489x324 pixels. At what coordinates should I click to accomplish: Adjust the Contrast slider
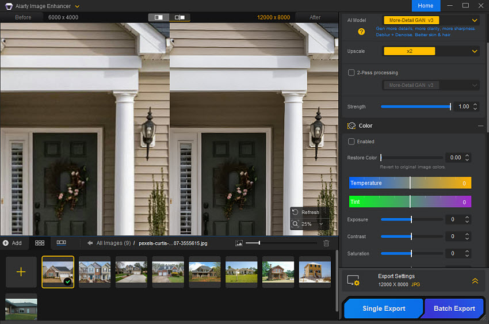click(x=412, y=237)
